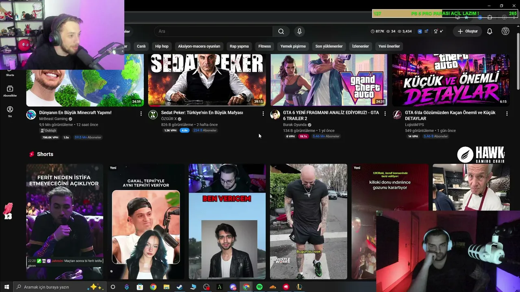This screenshot has width=520, height=292.
Task: Open the Windows Start menu
Action: pyautogui.click(x=6, y=287)
